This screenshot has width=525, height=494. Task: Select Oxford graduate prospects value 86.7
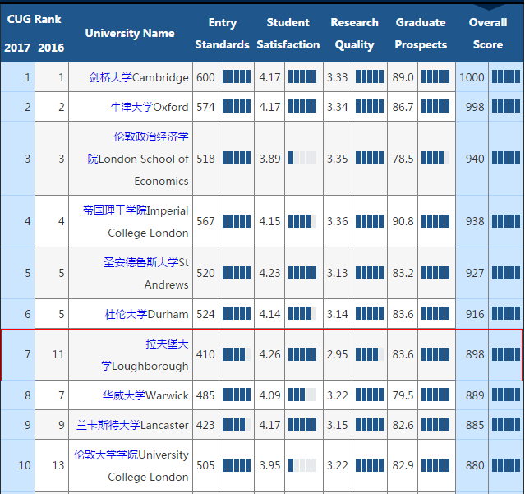click(x=403, y=107)
